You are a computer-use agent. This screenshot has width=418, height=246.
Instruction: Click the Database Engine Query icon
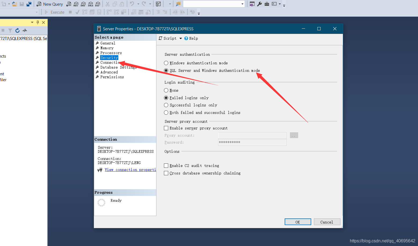(x=69, y=4)
